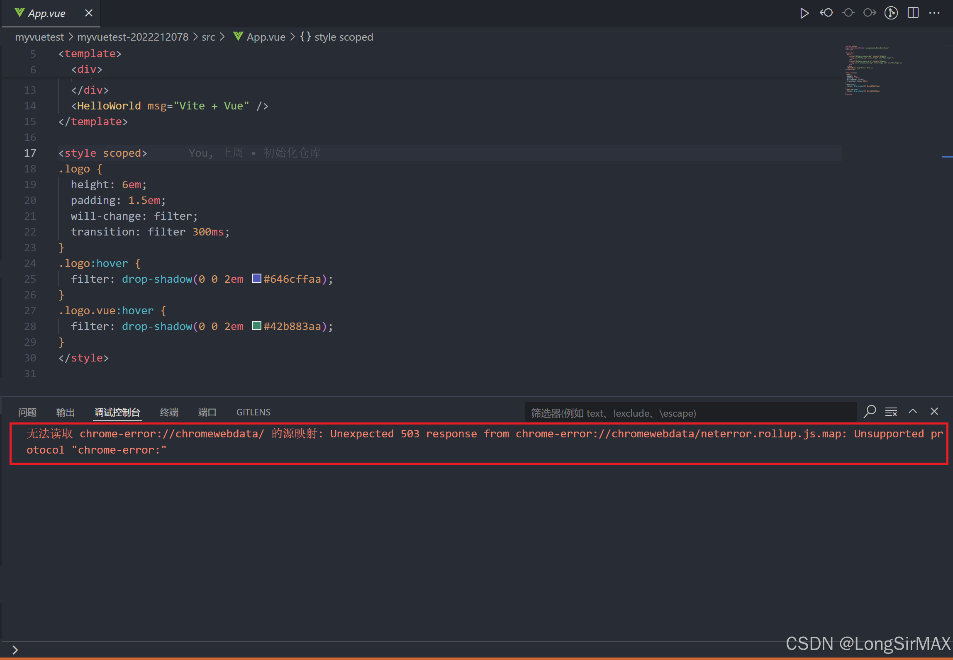Viewport: 953px width, 660px height.
Task: Click the GitLens file annotations icon
Action: point(891,13)
